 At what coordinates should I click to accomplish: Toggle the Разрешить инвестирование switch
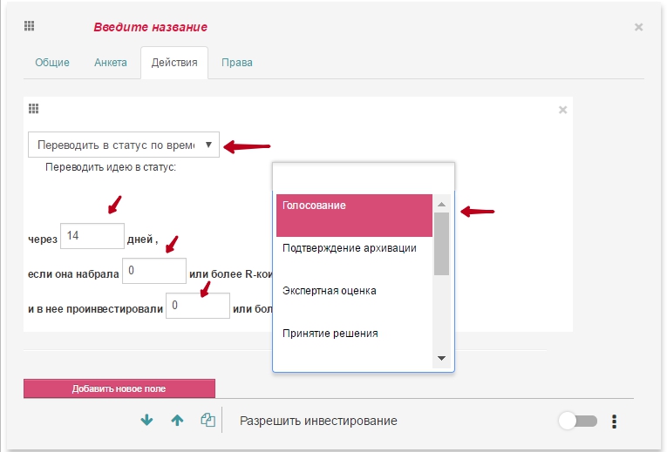578,421
